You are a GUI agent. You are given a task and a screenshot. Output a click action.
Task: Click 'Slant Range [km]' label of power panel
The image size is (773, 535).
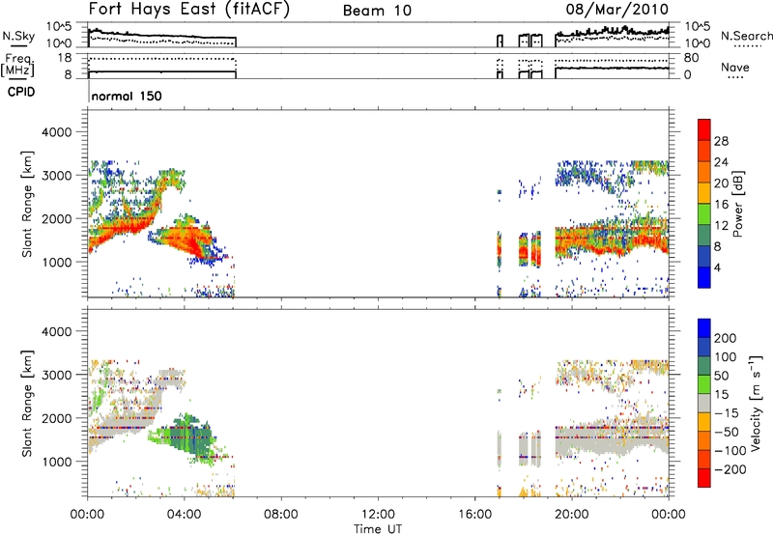[x=27, y=204]
